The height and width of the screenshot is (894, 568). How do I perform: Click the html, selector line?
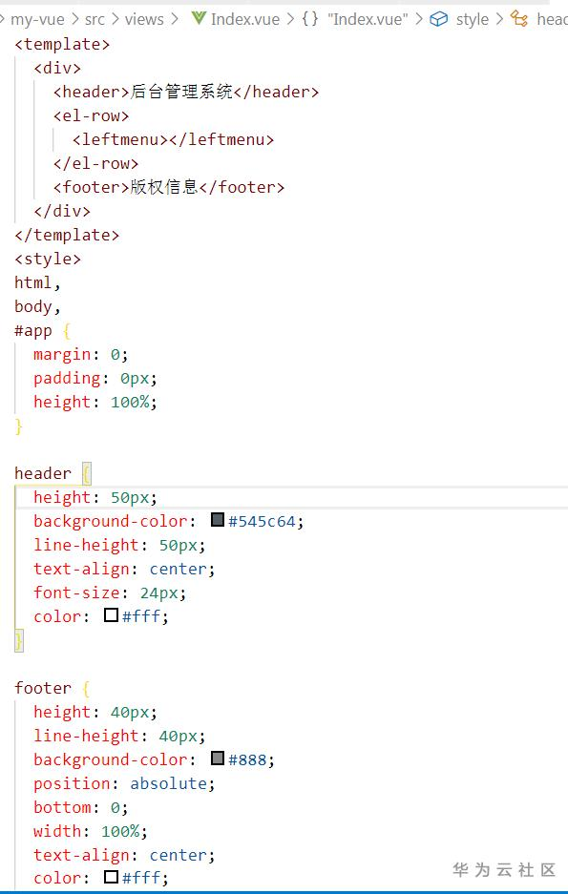coord(37,282)
